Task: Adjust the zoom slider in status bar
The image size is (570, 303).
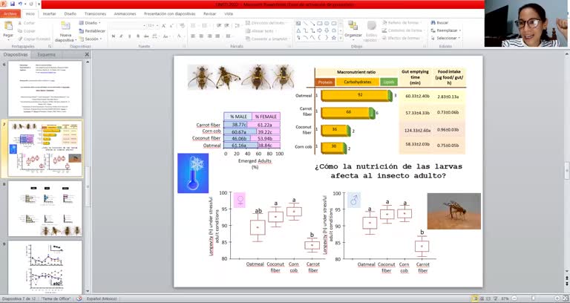Action: (x=533, y=299)
